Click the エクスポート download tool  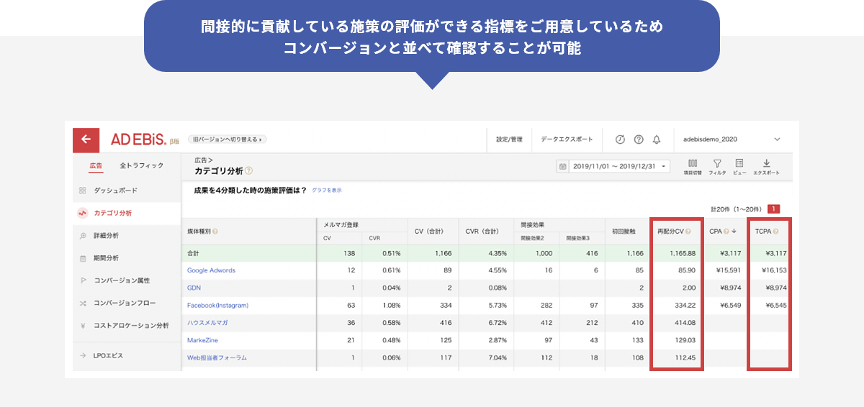[766, 167]
